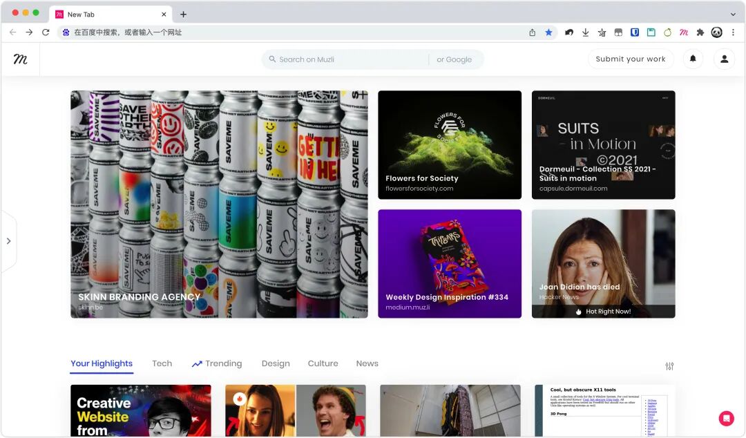Click the Bitwarden shield extension icon
The width and height of the screenshot is (746, 438).
(x=635, y=32)
